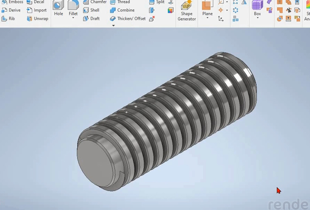
Task: Activate the Draft tool
Action: (x=91, y=18)
